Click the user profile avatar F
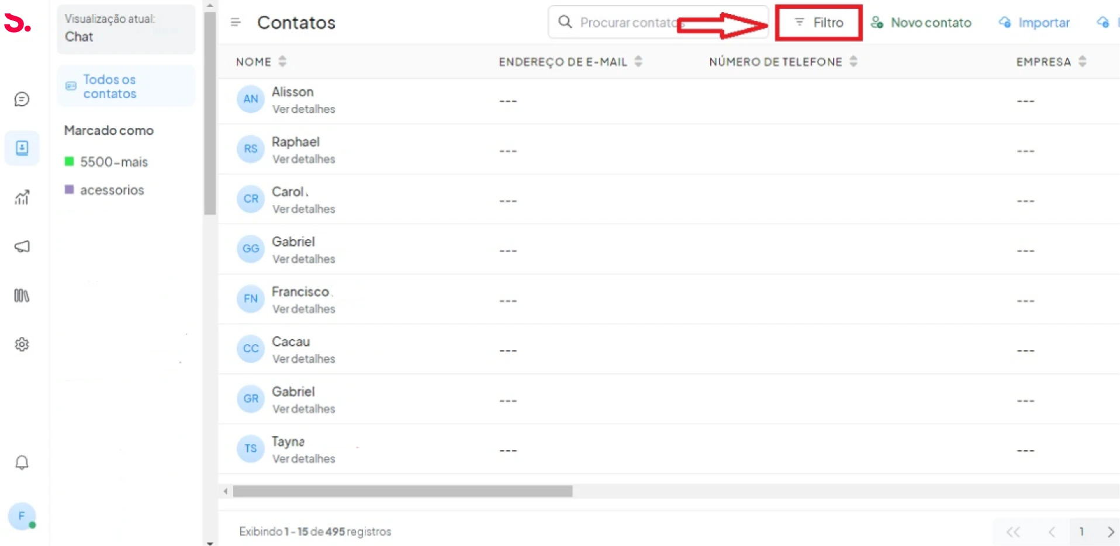This screenshot has height=546, width=1120. [22, 516]
